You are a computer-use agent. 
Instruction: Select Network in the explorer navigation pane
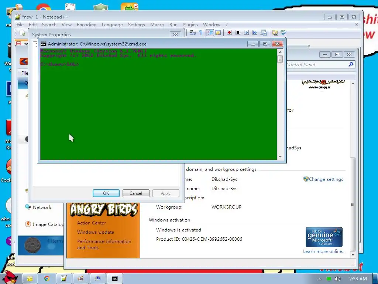coord(42,207)
